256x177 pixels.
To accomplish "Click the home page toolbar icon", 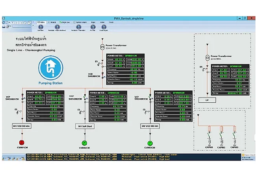I will pyautogui.click(x=25, y=23).
